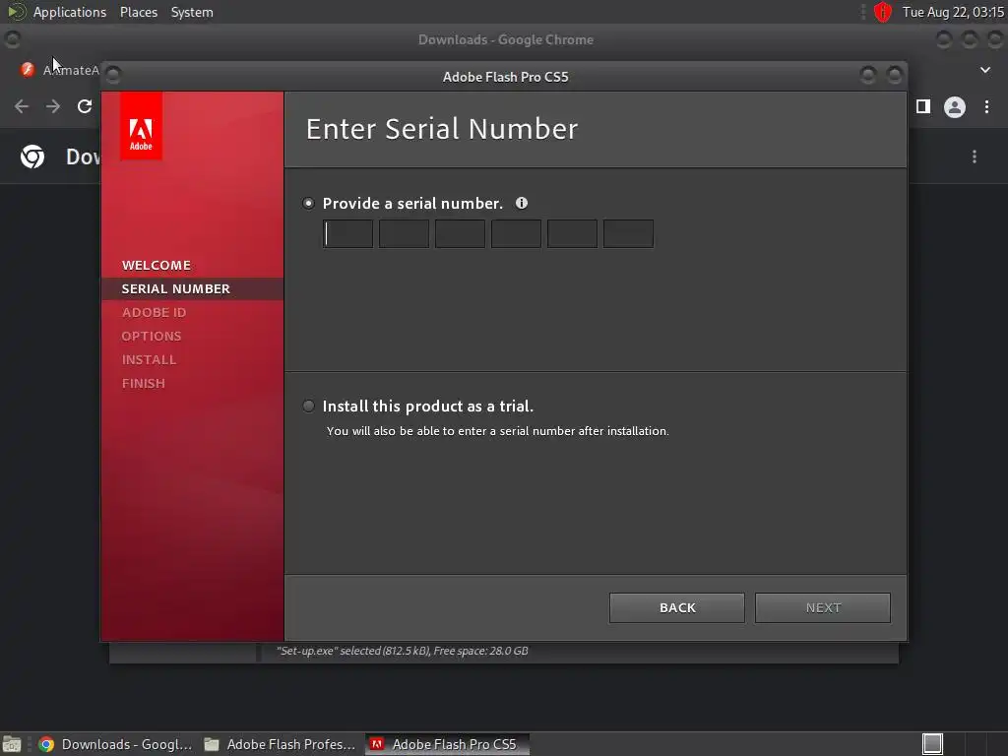Switch to the Downloads - Google Chrome taskbar item

coord(116,744)
